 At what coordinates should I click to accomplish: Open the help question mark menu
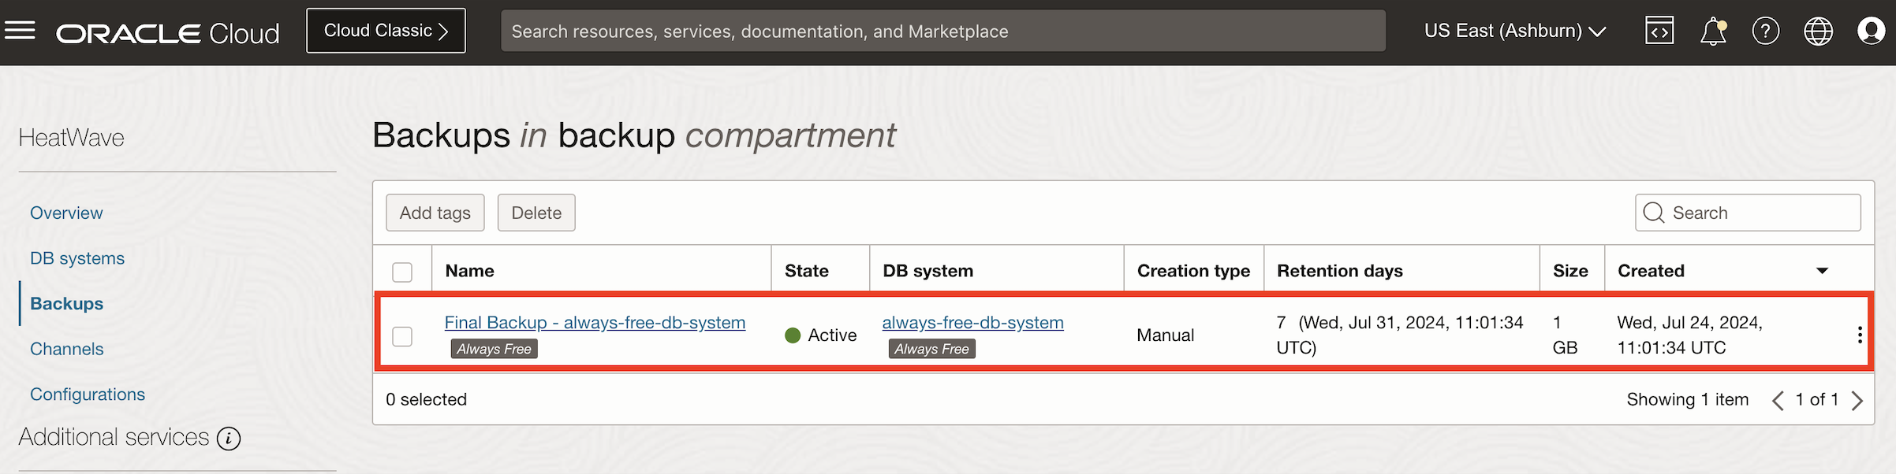pos(1765,31)
